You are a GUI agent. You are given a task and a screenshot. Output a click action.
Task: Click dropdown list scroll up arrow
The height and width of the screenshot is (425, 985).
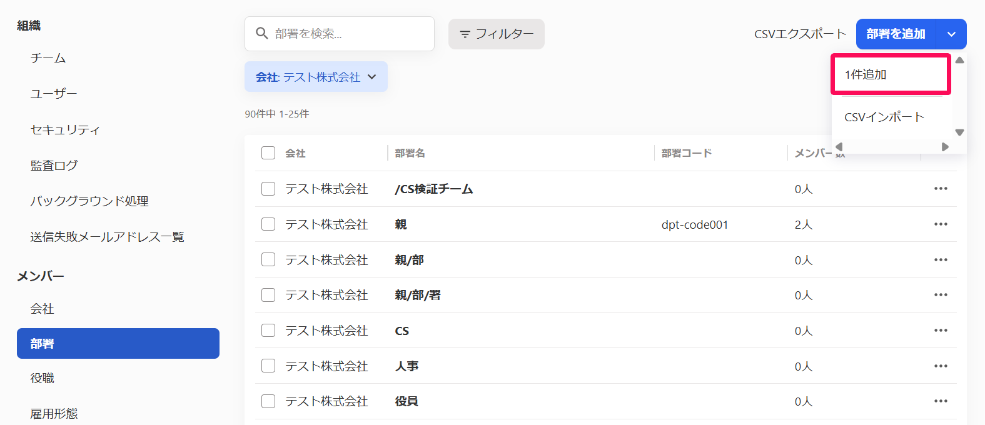959,61
